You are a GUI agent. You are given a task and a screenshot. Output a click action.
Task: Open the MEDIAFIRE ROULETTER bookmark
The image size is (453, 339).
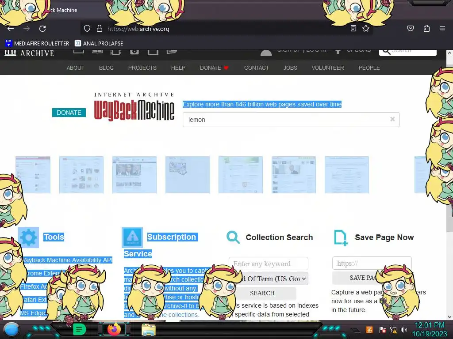tap(37, 43)
